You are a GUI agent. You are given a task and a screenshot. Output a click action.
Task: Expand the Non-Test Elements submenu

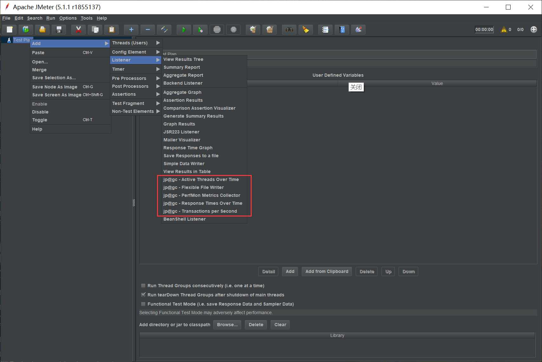click(x=136, y=111)
